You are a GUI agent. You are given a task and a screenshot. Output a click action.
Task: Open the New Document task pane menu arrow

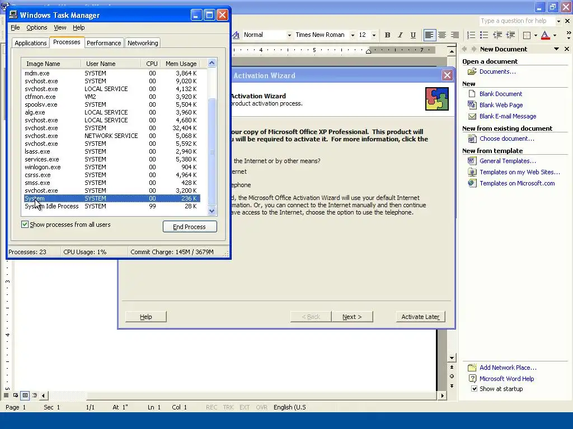pos(556,49)
